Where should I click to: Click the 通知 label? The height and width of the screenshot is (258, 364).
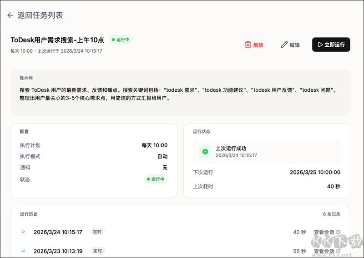pos(25,167)
